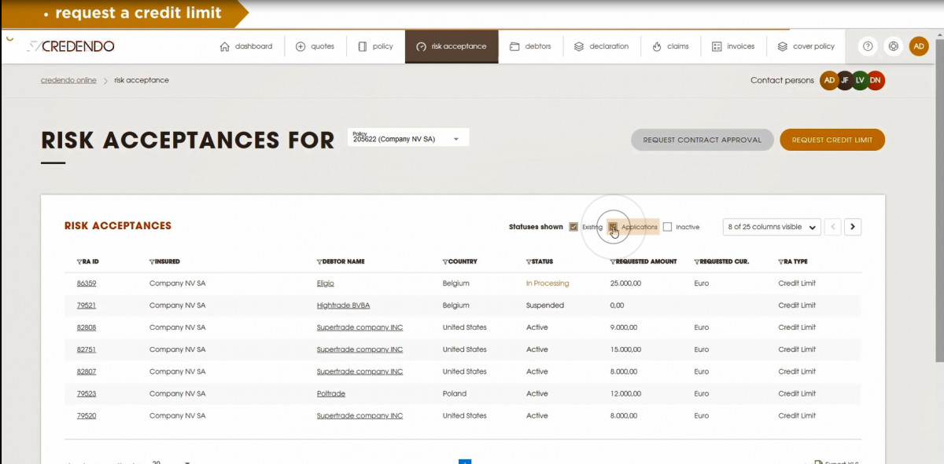Click Risk Acceptances section heading
This screenshot has height=464, width=944.
[118, 225]
